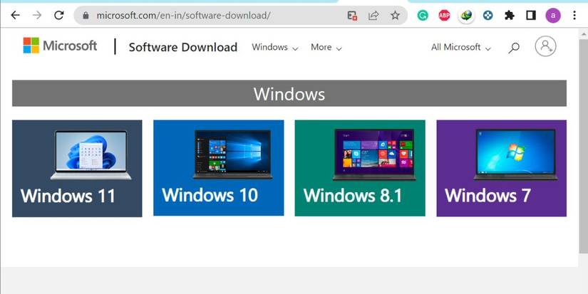Open Chrome three-dot menu
This screenshot has height=294, width=588.
tap(574, 16)
